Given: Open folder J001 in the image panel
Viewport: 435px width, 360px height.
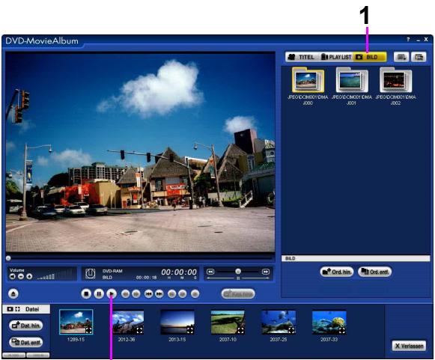Looking at the screenshot, I should (352, 86).
